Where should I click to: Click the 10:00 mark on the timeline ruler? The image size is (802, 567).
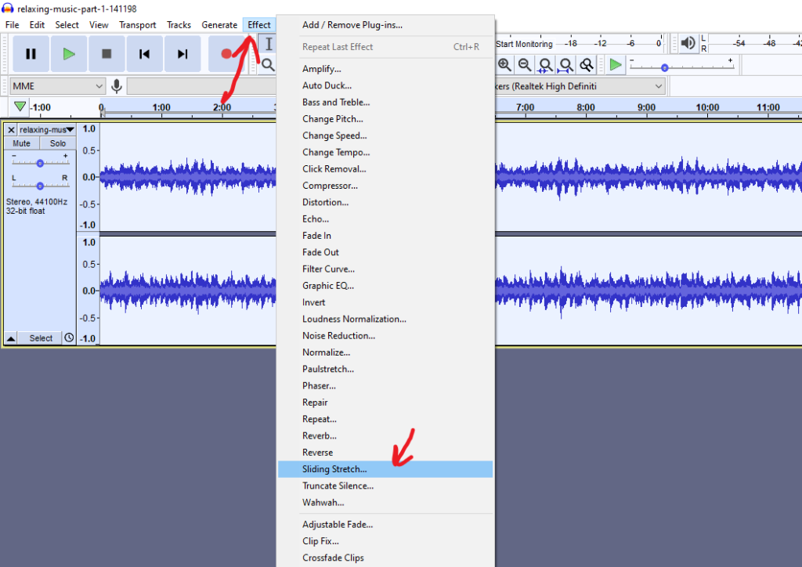(x=706, y=107)
